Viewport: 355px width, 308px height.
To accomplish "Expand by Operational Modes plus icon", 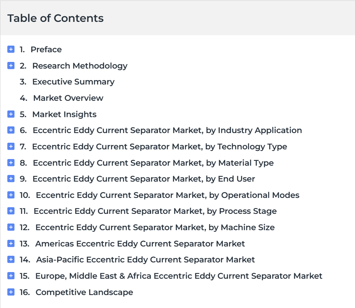I will (11, 195).
